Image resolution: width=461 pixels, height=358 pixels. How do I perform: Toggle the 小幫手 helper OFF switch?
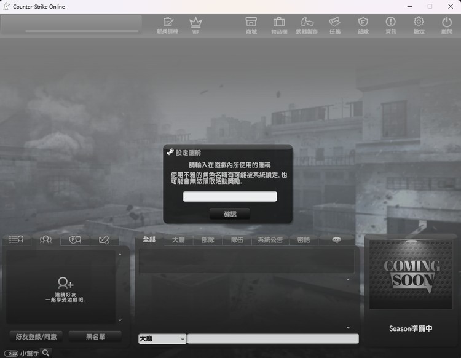tap(12, 353)
